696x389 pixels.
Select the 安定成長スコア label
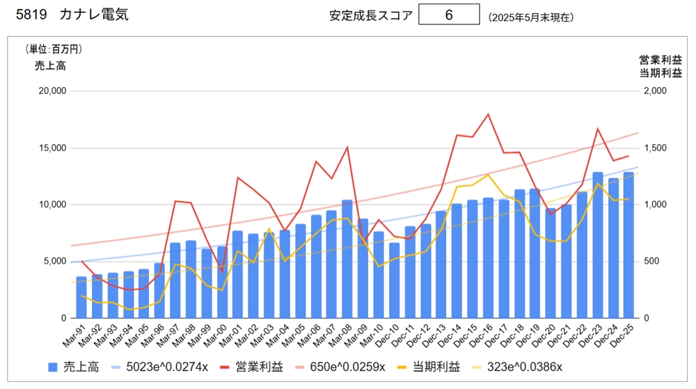point(370,15)
